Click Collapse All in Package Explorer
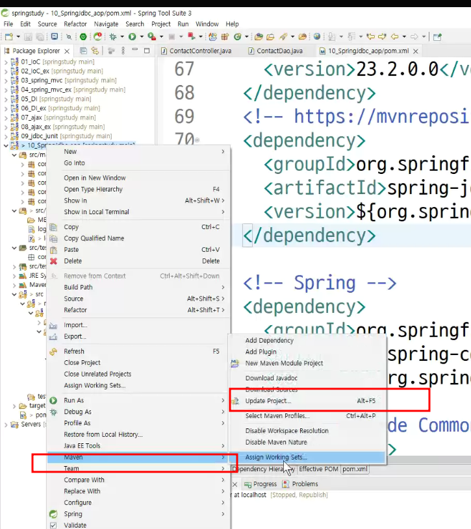 pyautogui.click(x=83, y=51)
